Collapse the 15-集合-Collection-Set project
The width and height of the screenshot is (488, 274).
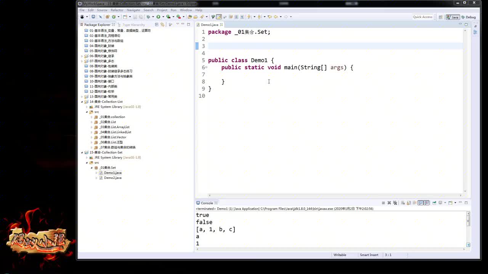pyautogui.click(x=82, y=152)
